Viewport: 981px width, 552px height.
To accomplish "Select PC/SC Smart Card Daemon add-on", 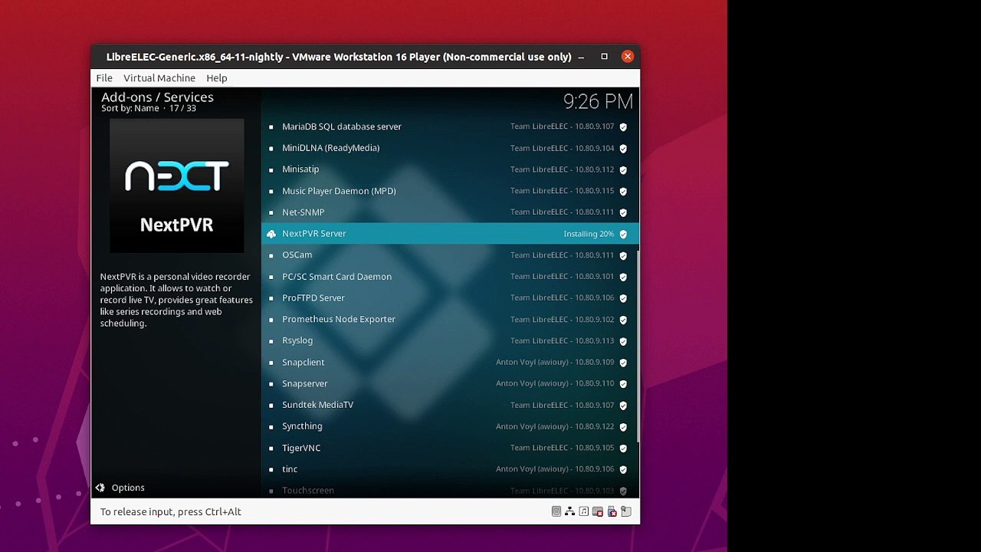I will pos(450,277).
